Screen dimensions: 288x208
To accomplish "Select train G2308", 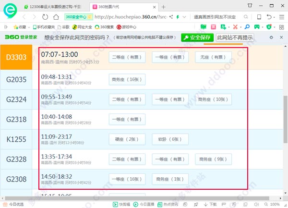I will click(16, 179).
